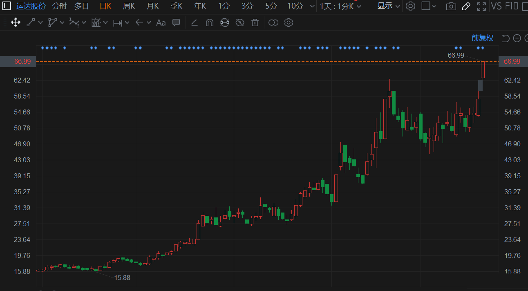This screenshot has height=291, width=528.
Task: Take a chart screenshot with camera icon
Action: coord(451,6)
